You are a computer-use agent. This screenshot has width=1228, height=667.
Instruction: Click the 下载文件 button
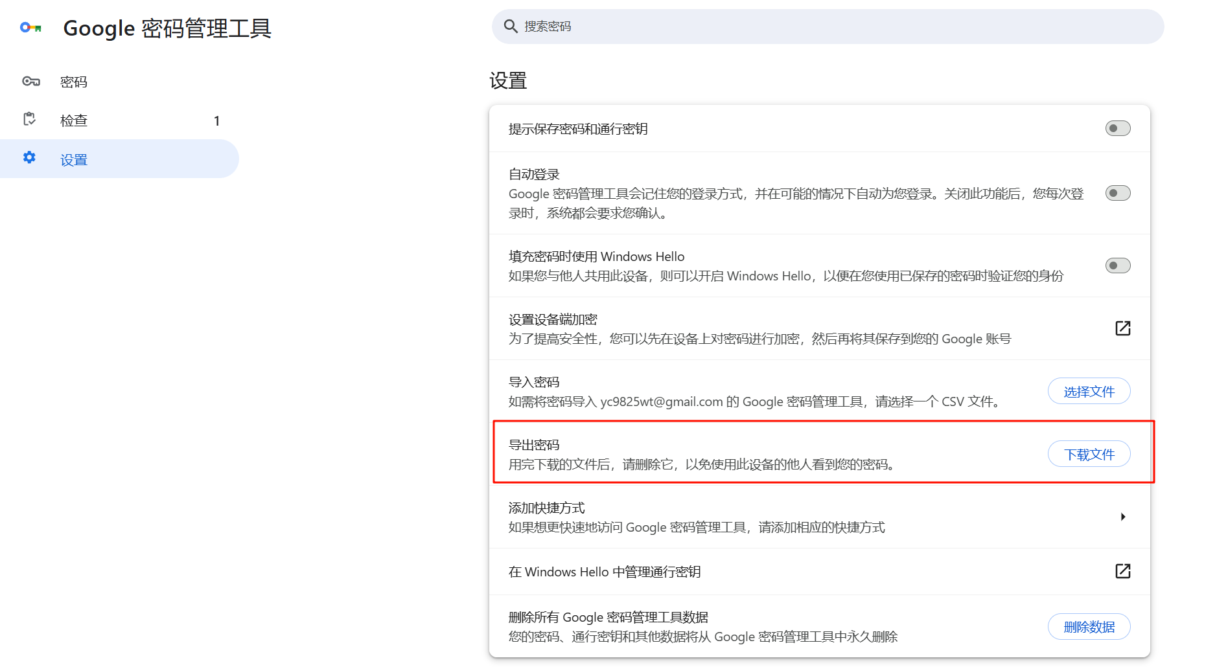[1089, 454]
